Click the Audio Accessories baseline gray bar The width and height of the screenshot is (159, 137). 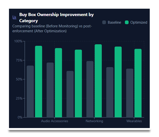(50, 90)
